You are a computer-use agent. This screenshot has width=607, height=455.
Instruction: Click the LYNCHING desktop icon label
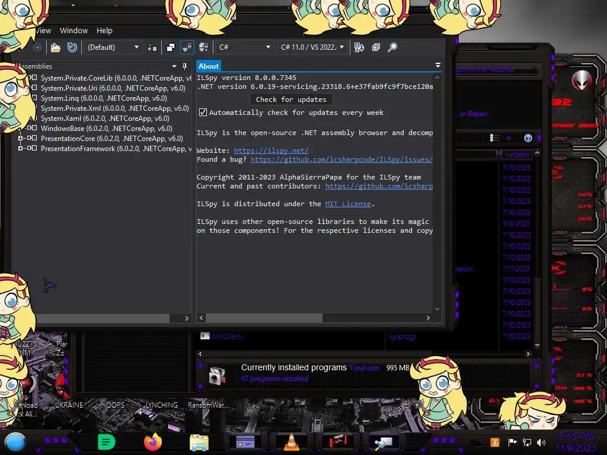point(161,405)
